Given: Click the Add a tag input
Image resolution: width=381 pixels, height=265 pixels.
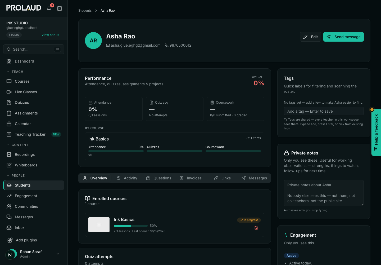Looking at the screenshot, I should pos(324,111).
